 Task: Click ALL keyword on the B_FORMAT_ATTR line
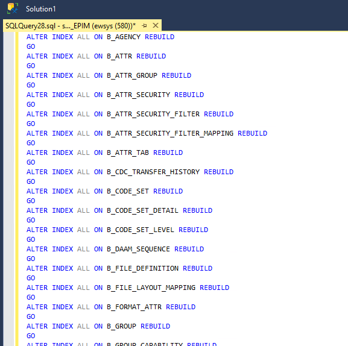click(x=83, y=307)
